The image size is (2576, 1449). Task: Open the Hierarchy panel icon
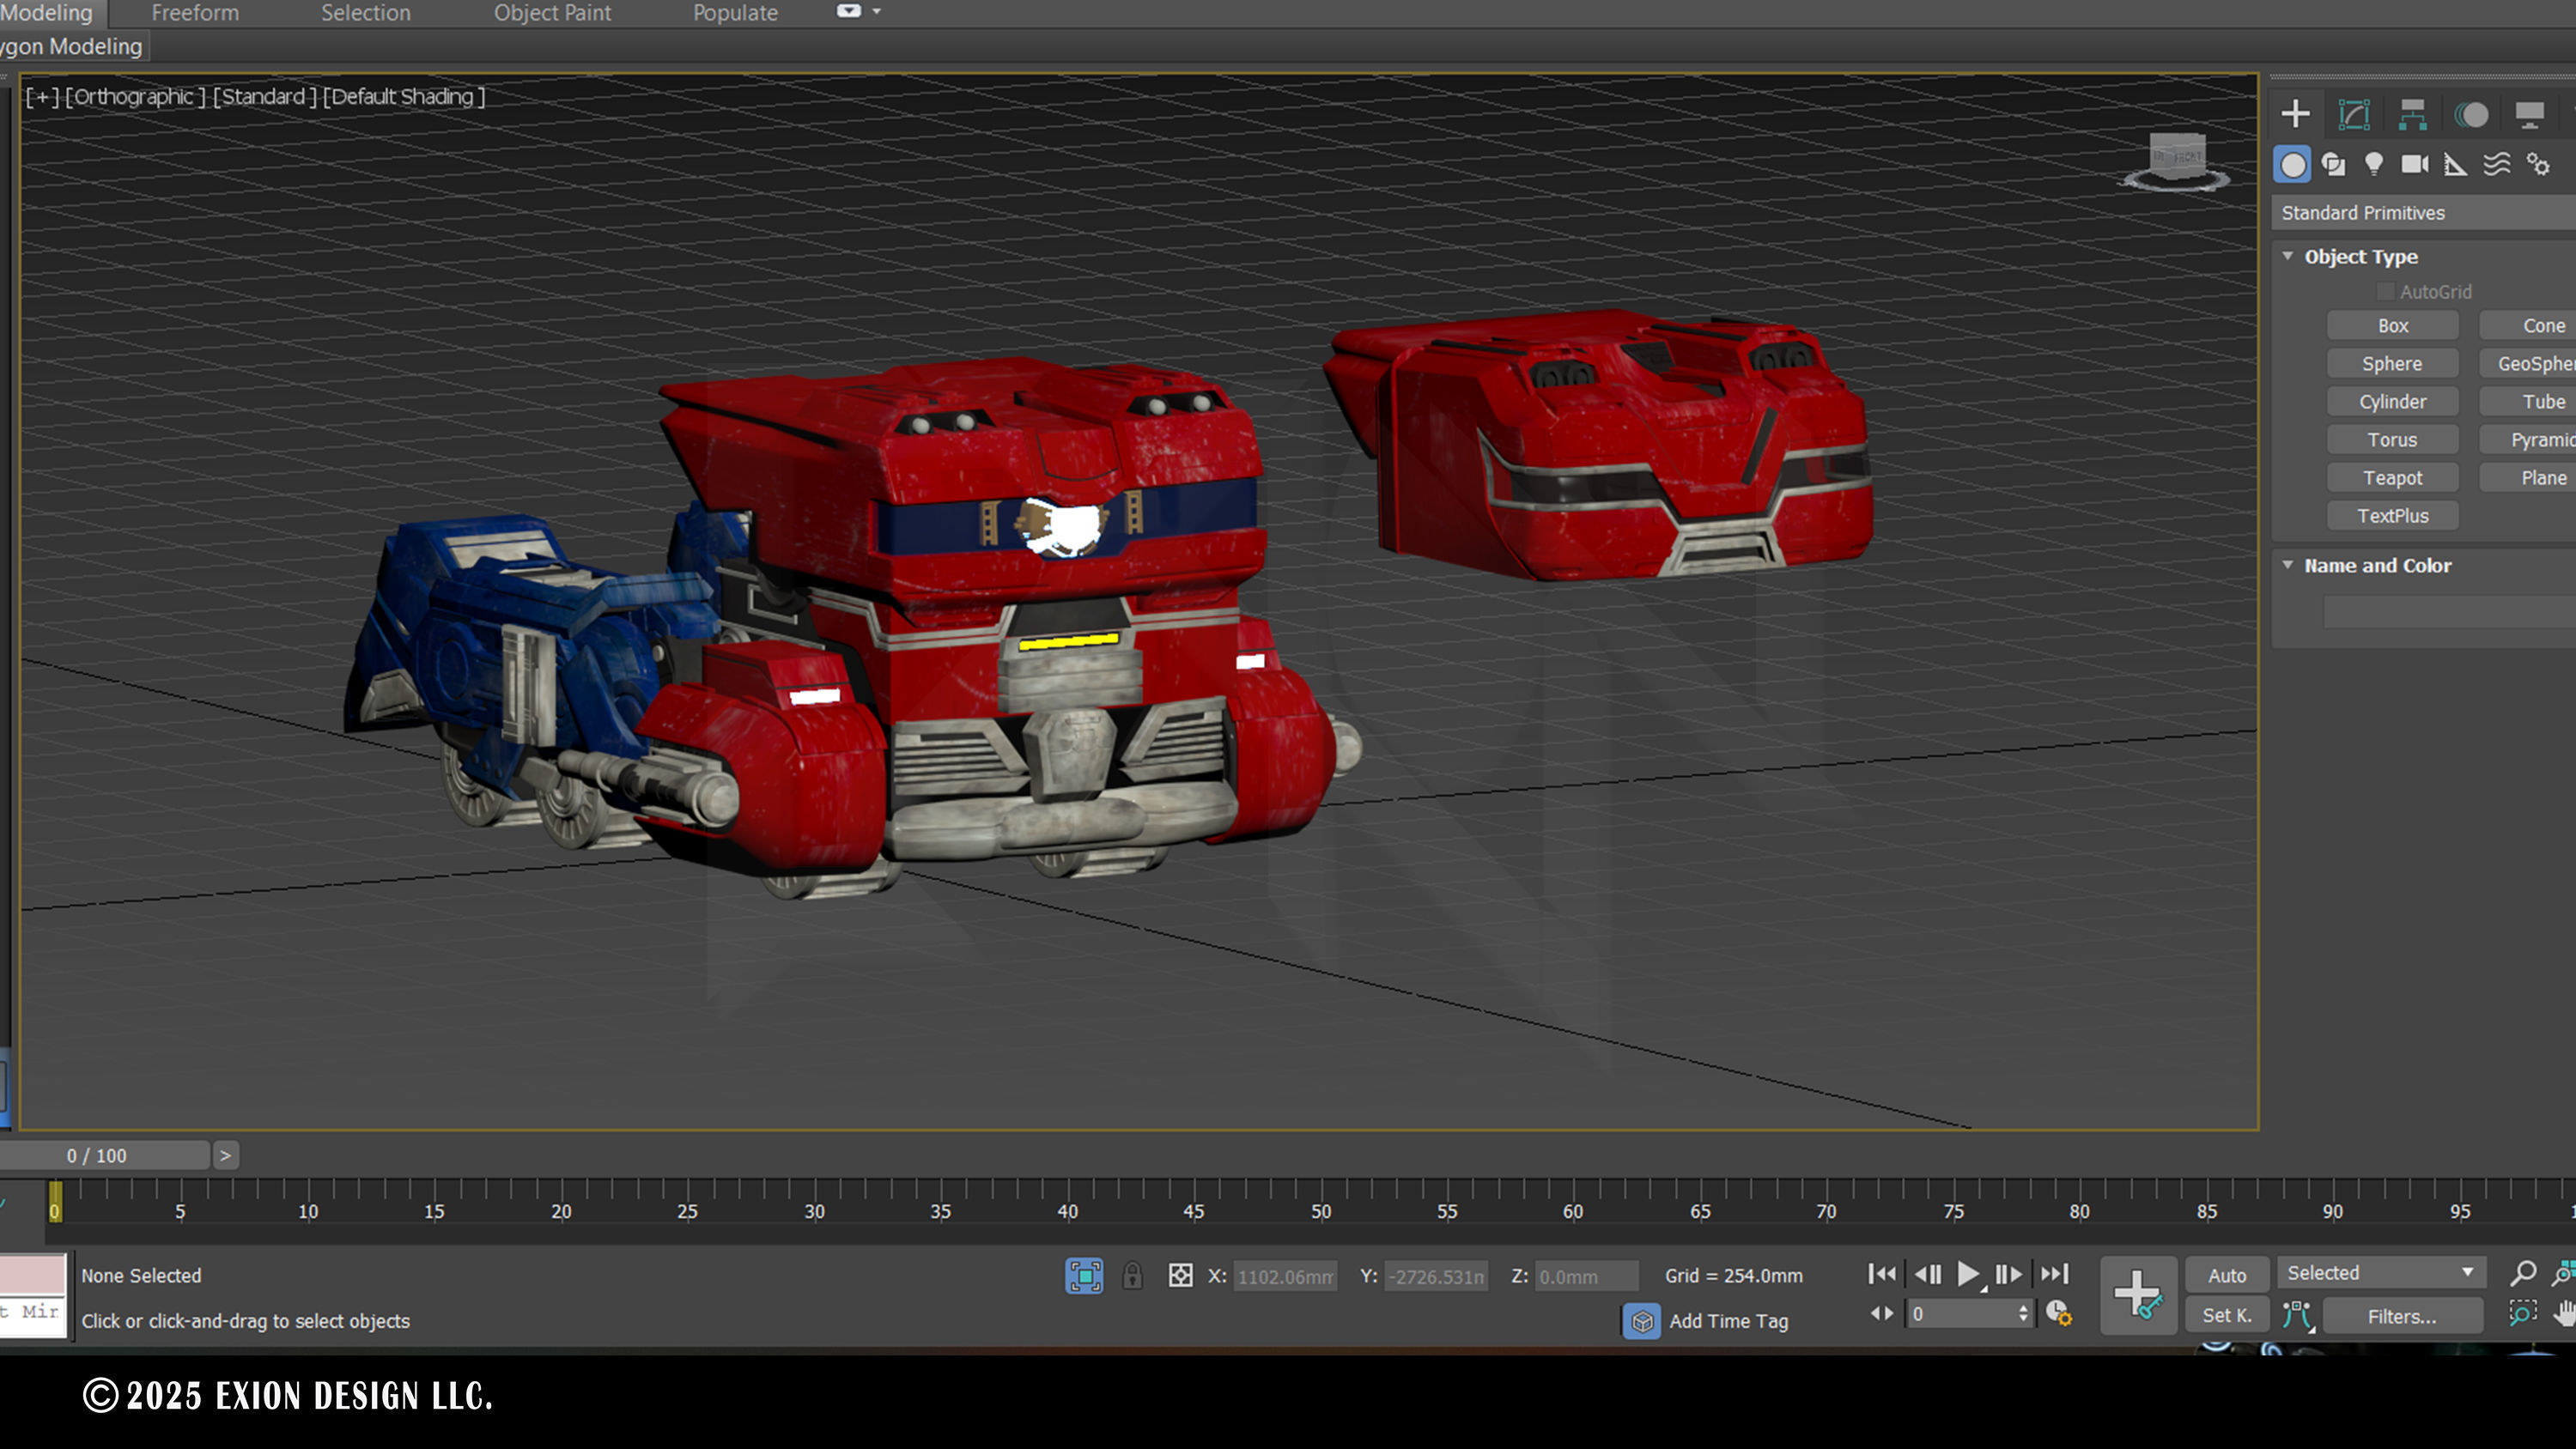pyautogui.click(x=2412, y=114)
